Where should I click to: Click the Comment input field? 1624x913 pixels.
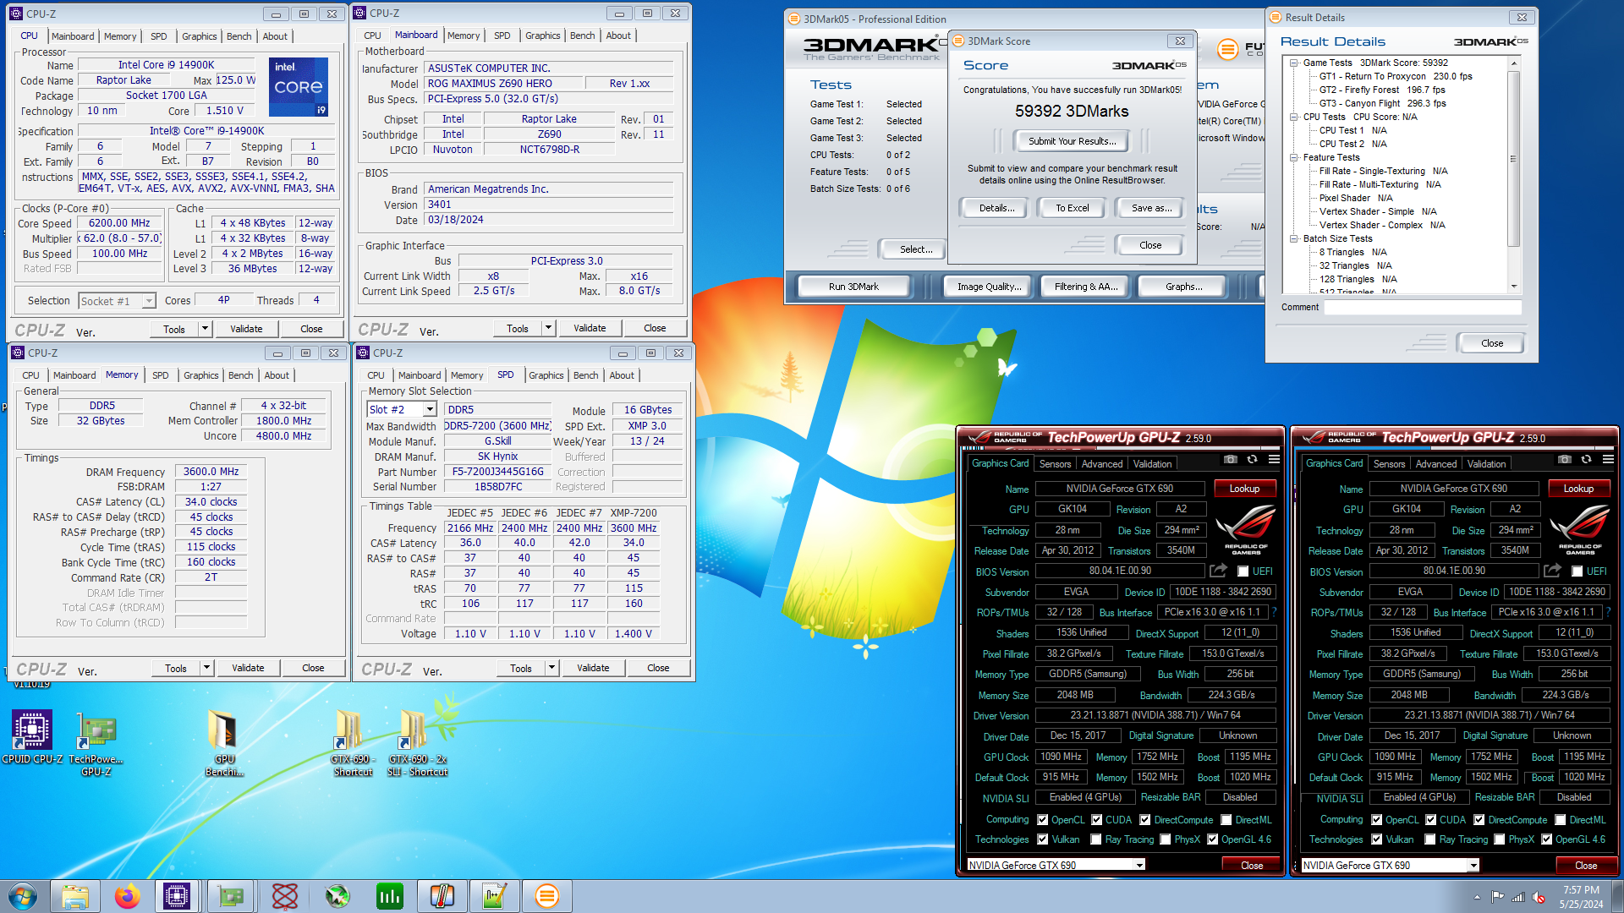coord(1423,308)
